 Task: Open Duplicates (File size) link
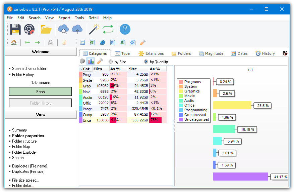28,171
